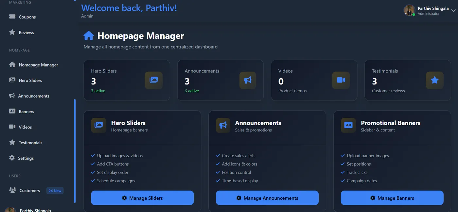This screenshot has width=458, height=212.
Task: Click the Customers people icon in sidebar
Action: coord(12,190)
